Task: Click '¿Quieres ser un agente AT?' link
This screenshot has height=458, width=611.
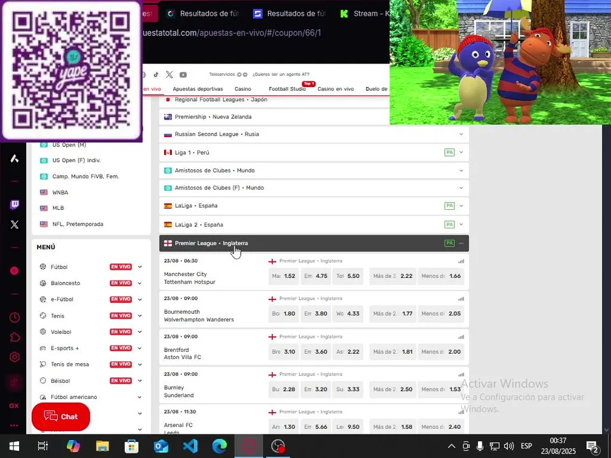Action: click(281, 74)
